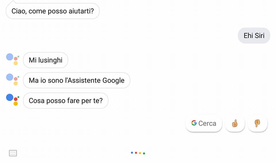The width and height of the screenshot is (276, 163).
Task: Select the Ehi Siri user message
Action: 254,36
